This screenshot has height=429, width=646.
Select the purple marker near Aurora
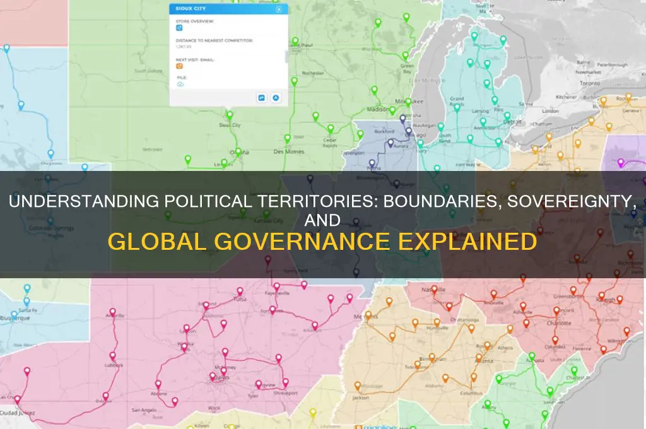tap(390, 141)
